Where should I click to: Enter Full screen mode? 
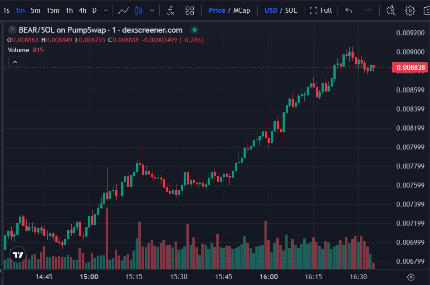(321, 10)
